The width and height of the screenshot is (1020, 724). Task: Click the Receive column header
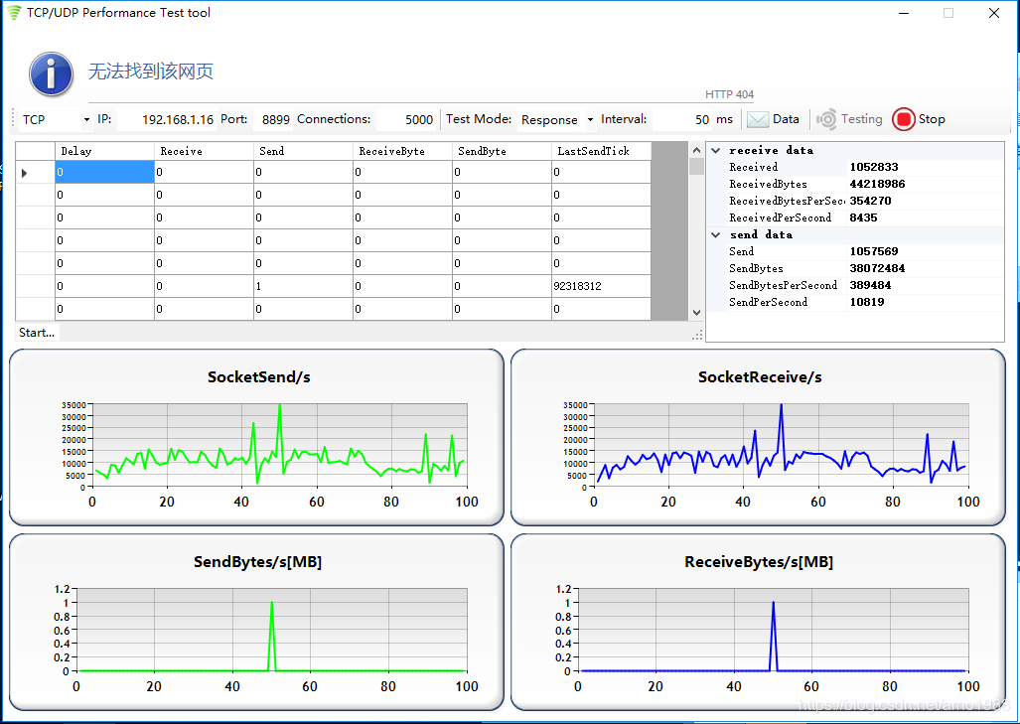point(205,151)
